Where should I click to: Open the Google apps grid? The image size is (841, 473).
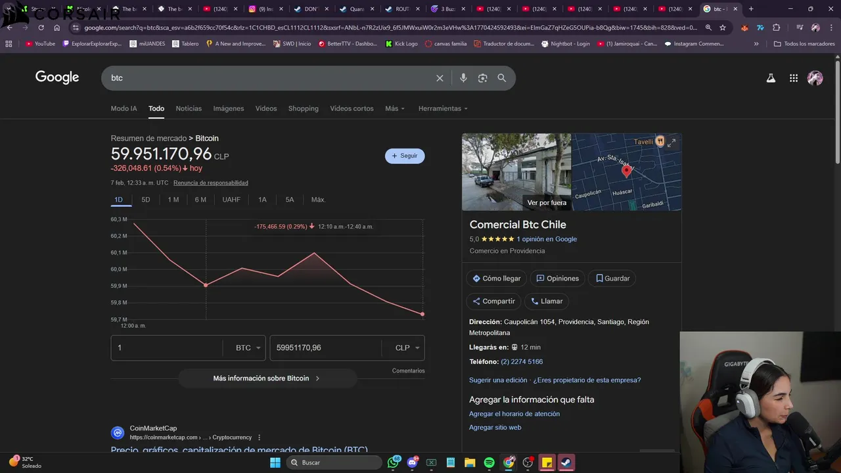[x=794, y=78]
